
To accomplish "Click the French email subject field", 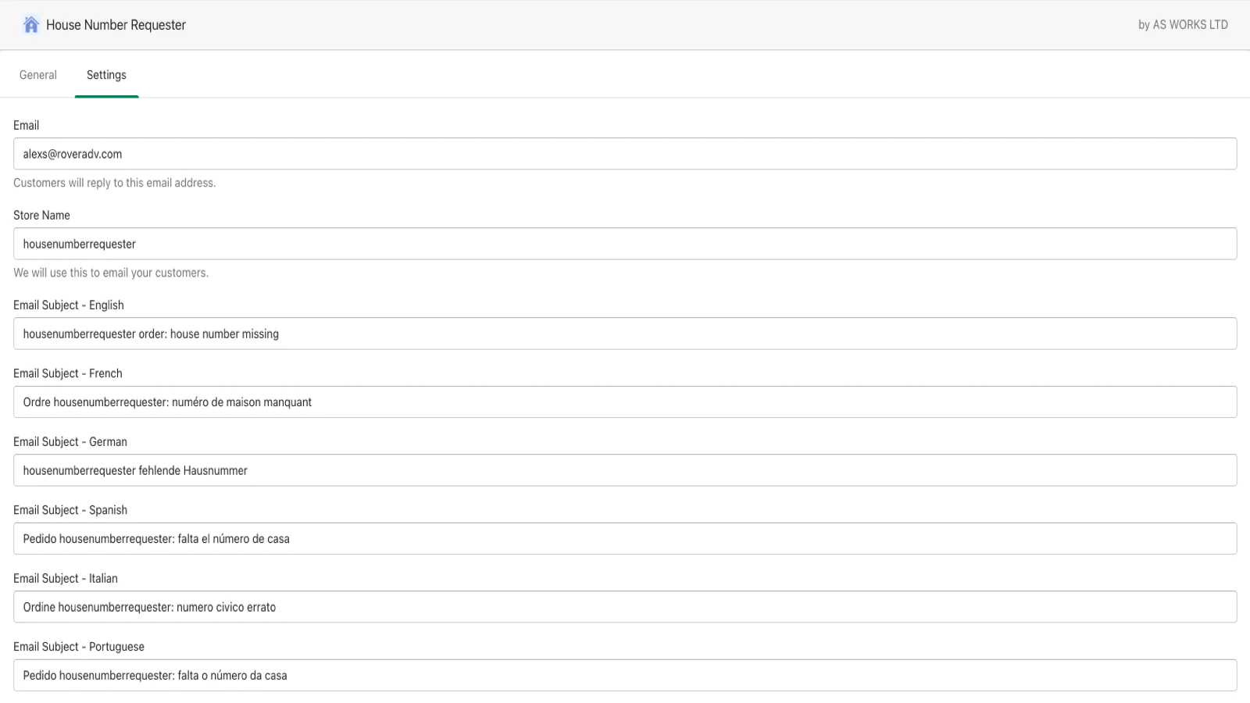I will point(625,402).
